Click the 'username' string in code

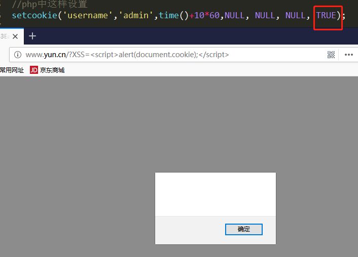tap(87, 16)
